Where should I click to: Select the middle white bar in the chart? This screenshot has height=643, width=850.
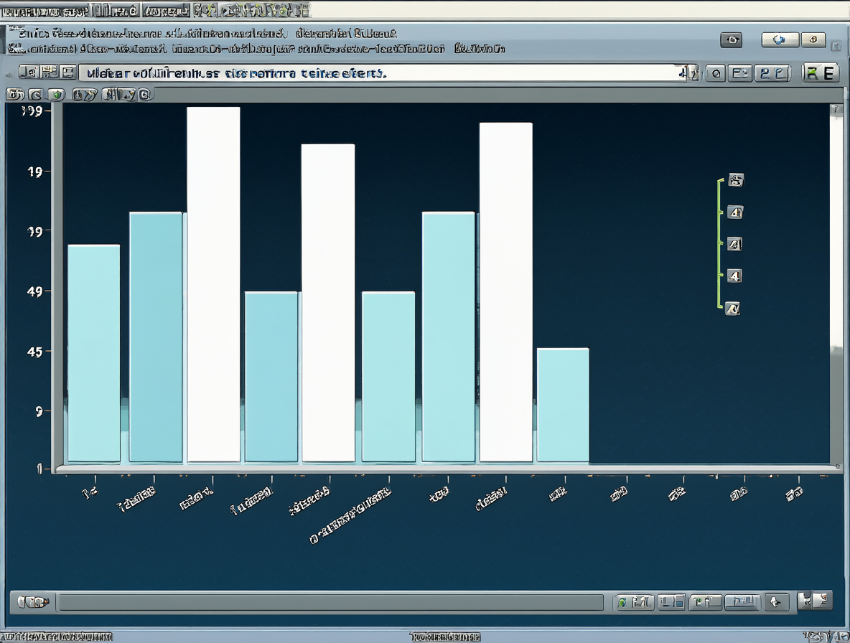(x=328, y=303)
